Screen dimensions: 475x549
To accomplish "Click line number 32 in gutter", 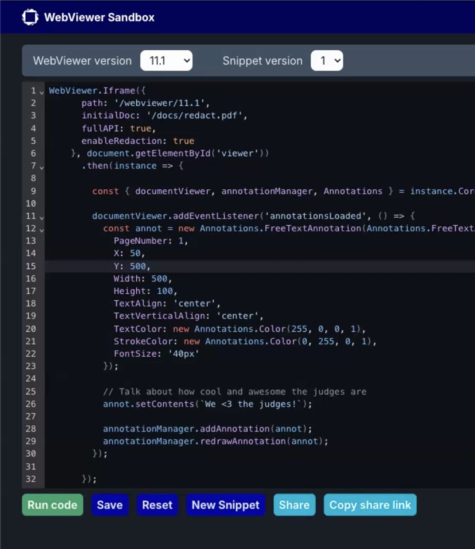I will click(x=31, y=479).
